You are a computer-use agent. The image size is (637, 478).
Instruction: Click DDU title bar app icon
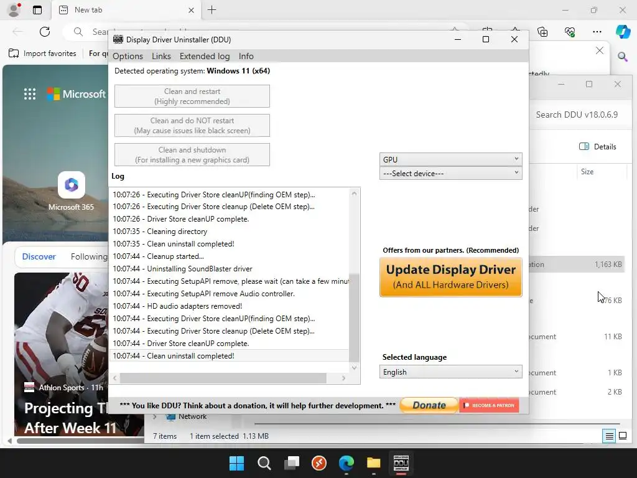[118, 39]
